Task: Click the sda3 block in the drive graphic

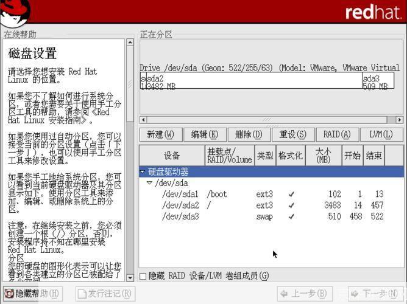Action: pyautogui.click(x=378, y=81)
